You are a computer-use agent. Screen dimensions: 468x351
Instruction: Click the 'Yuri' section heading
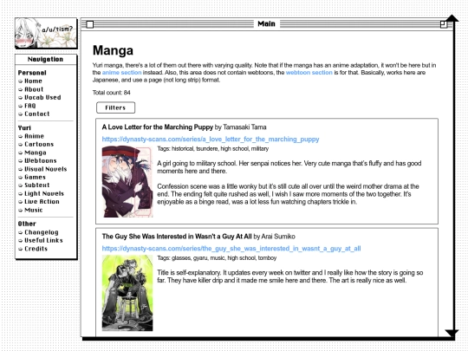coord(24,128)
